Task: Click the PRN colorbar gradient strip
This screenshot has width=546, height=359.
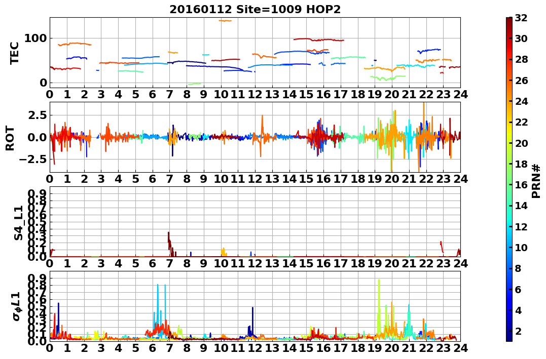Action: tap(509, 179)
